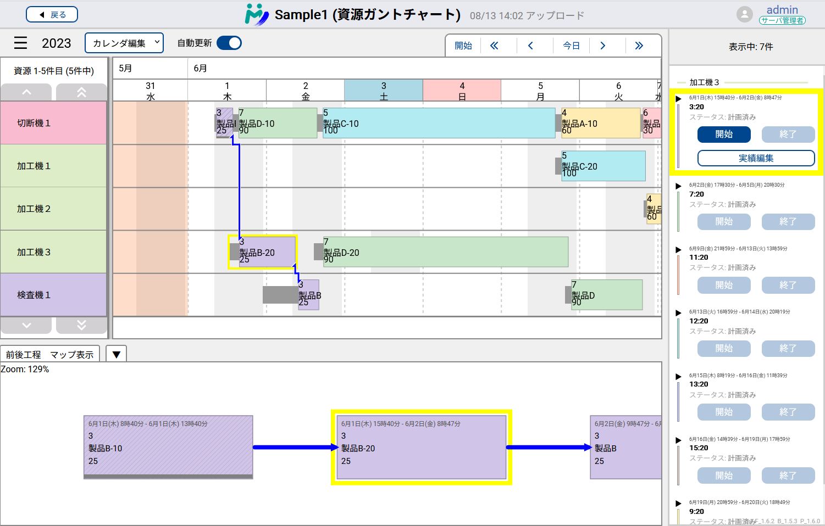Jump to bottom of resources with double-down chevron
The width and height of the screenshot is (825, 526).
point(81,325)
